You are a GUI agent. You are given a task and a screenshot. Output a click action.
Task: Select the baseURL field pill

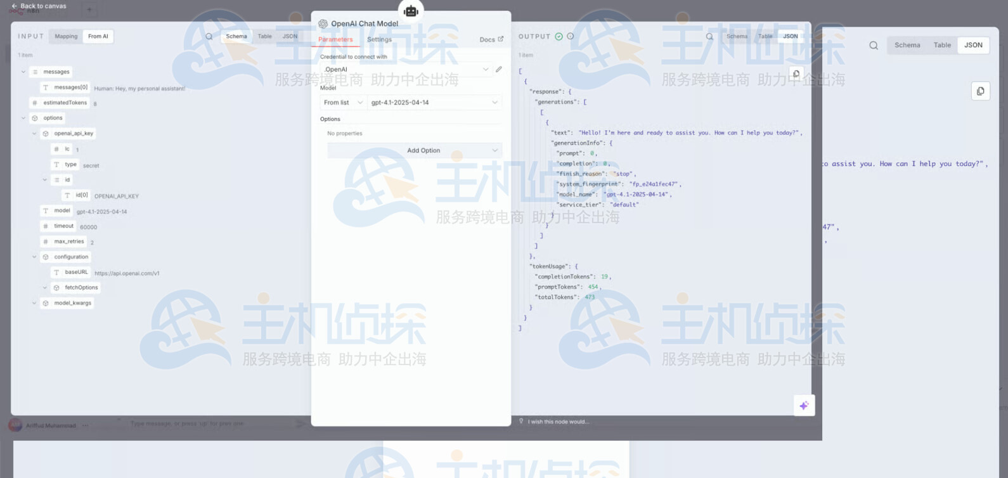[x=71, y=273]
